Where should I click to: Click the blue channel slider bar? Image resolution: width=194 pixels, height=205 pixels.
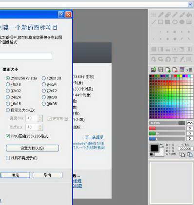point(167,139)
